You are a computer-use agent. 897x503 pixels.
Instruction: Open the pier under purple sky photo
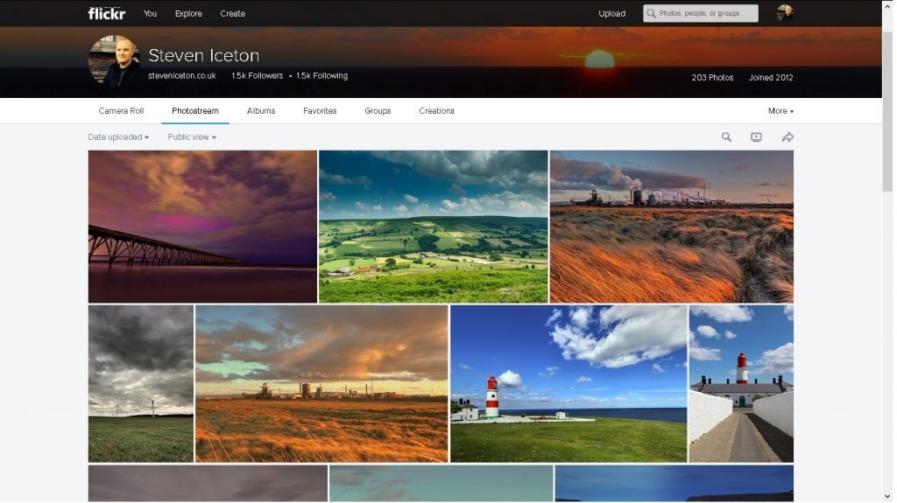coord(202,227)
